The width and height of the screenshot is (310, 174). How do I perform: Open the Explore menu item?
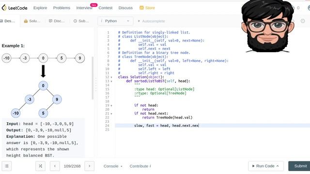click(40, 8)
